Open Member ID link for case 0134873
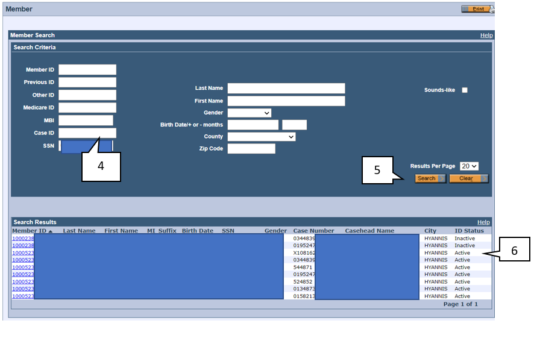The height and width of the screenshot is (341, 534). coord(23,289)
